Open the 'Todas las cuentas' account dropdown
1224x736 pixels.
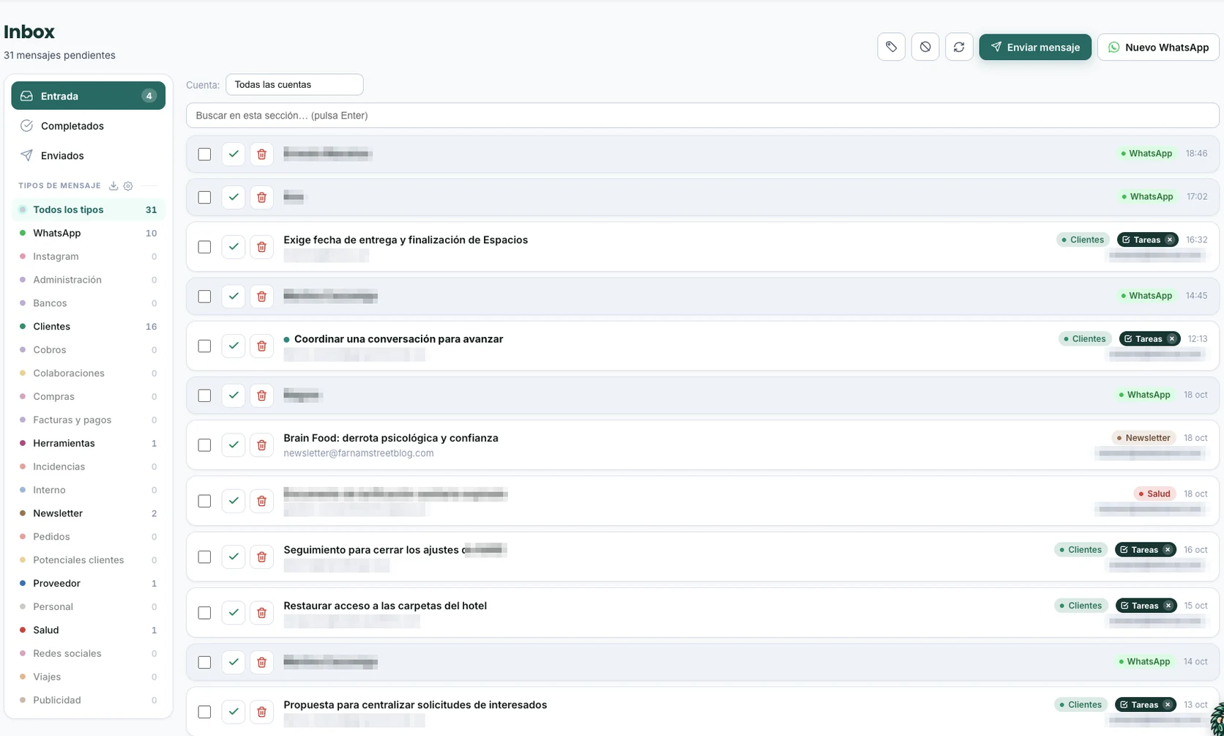click(294, 84)
